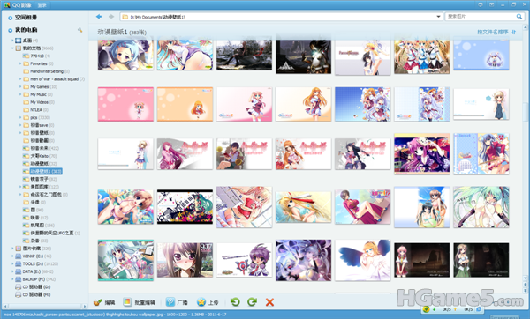Select CD 驱动器 (G:)
The height and width of the screenshot is (319, 530).
[33, 287]
